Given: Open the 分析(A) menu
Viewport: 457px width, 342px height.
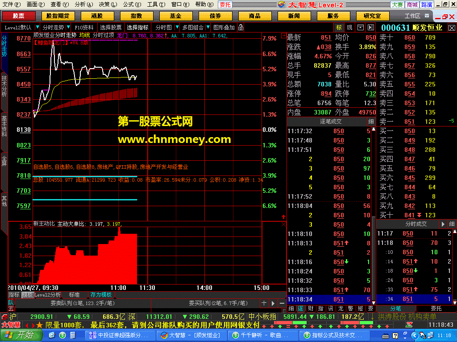Looking at the screenshot, I should (x=83, y=4).
